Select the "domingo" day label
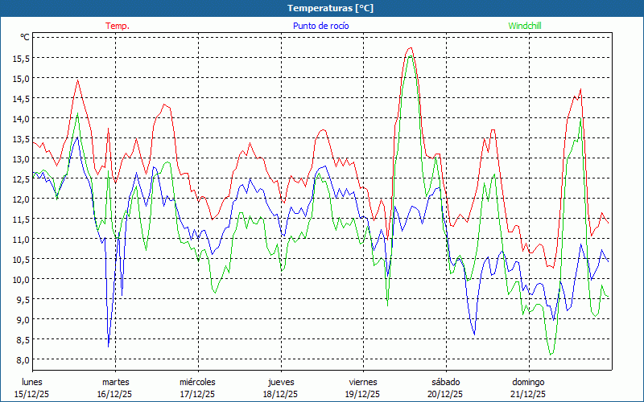The image size is (644, 402). coord(528,382)
